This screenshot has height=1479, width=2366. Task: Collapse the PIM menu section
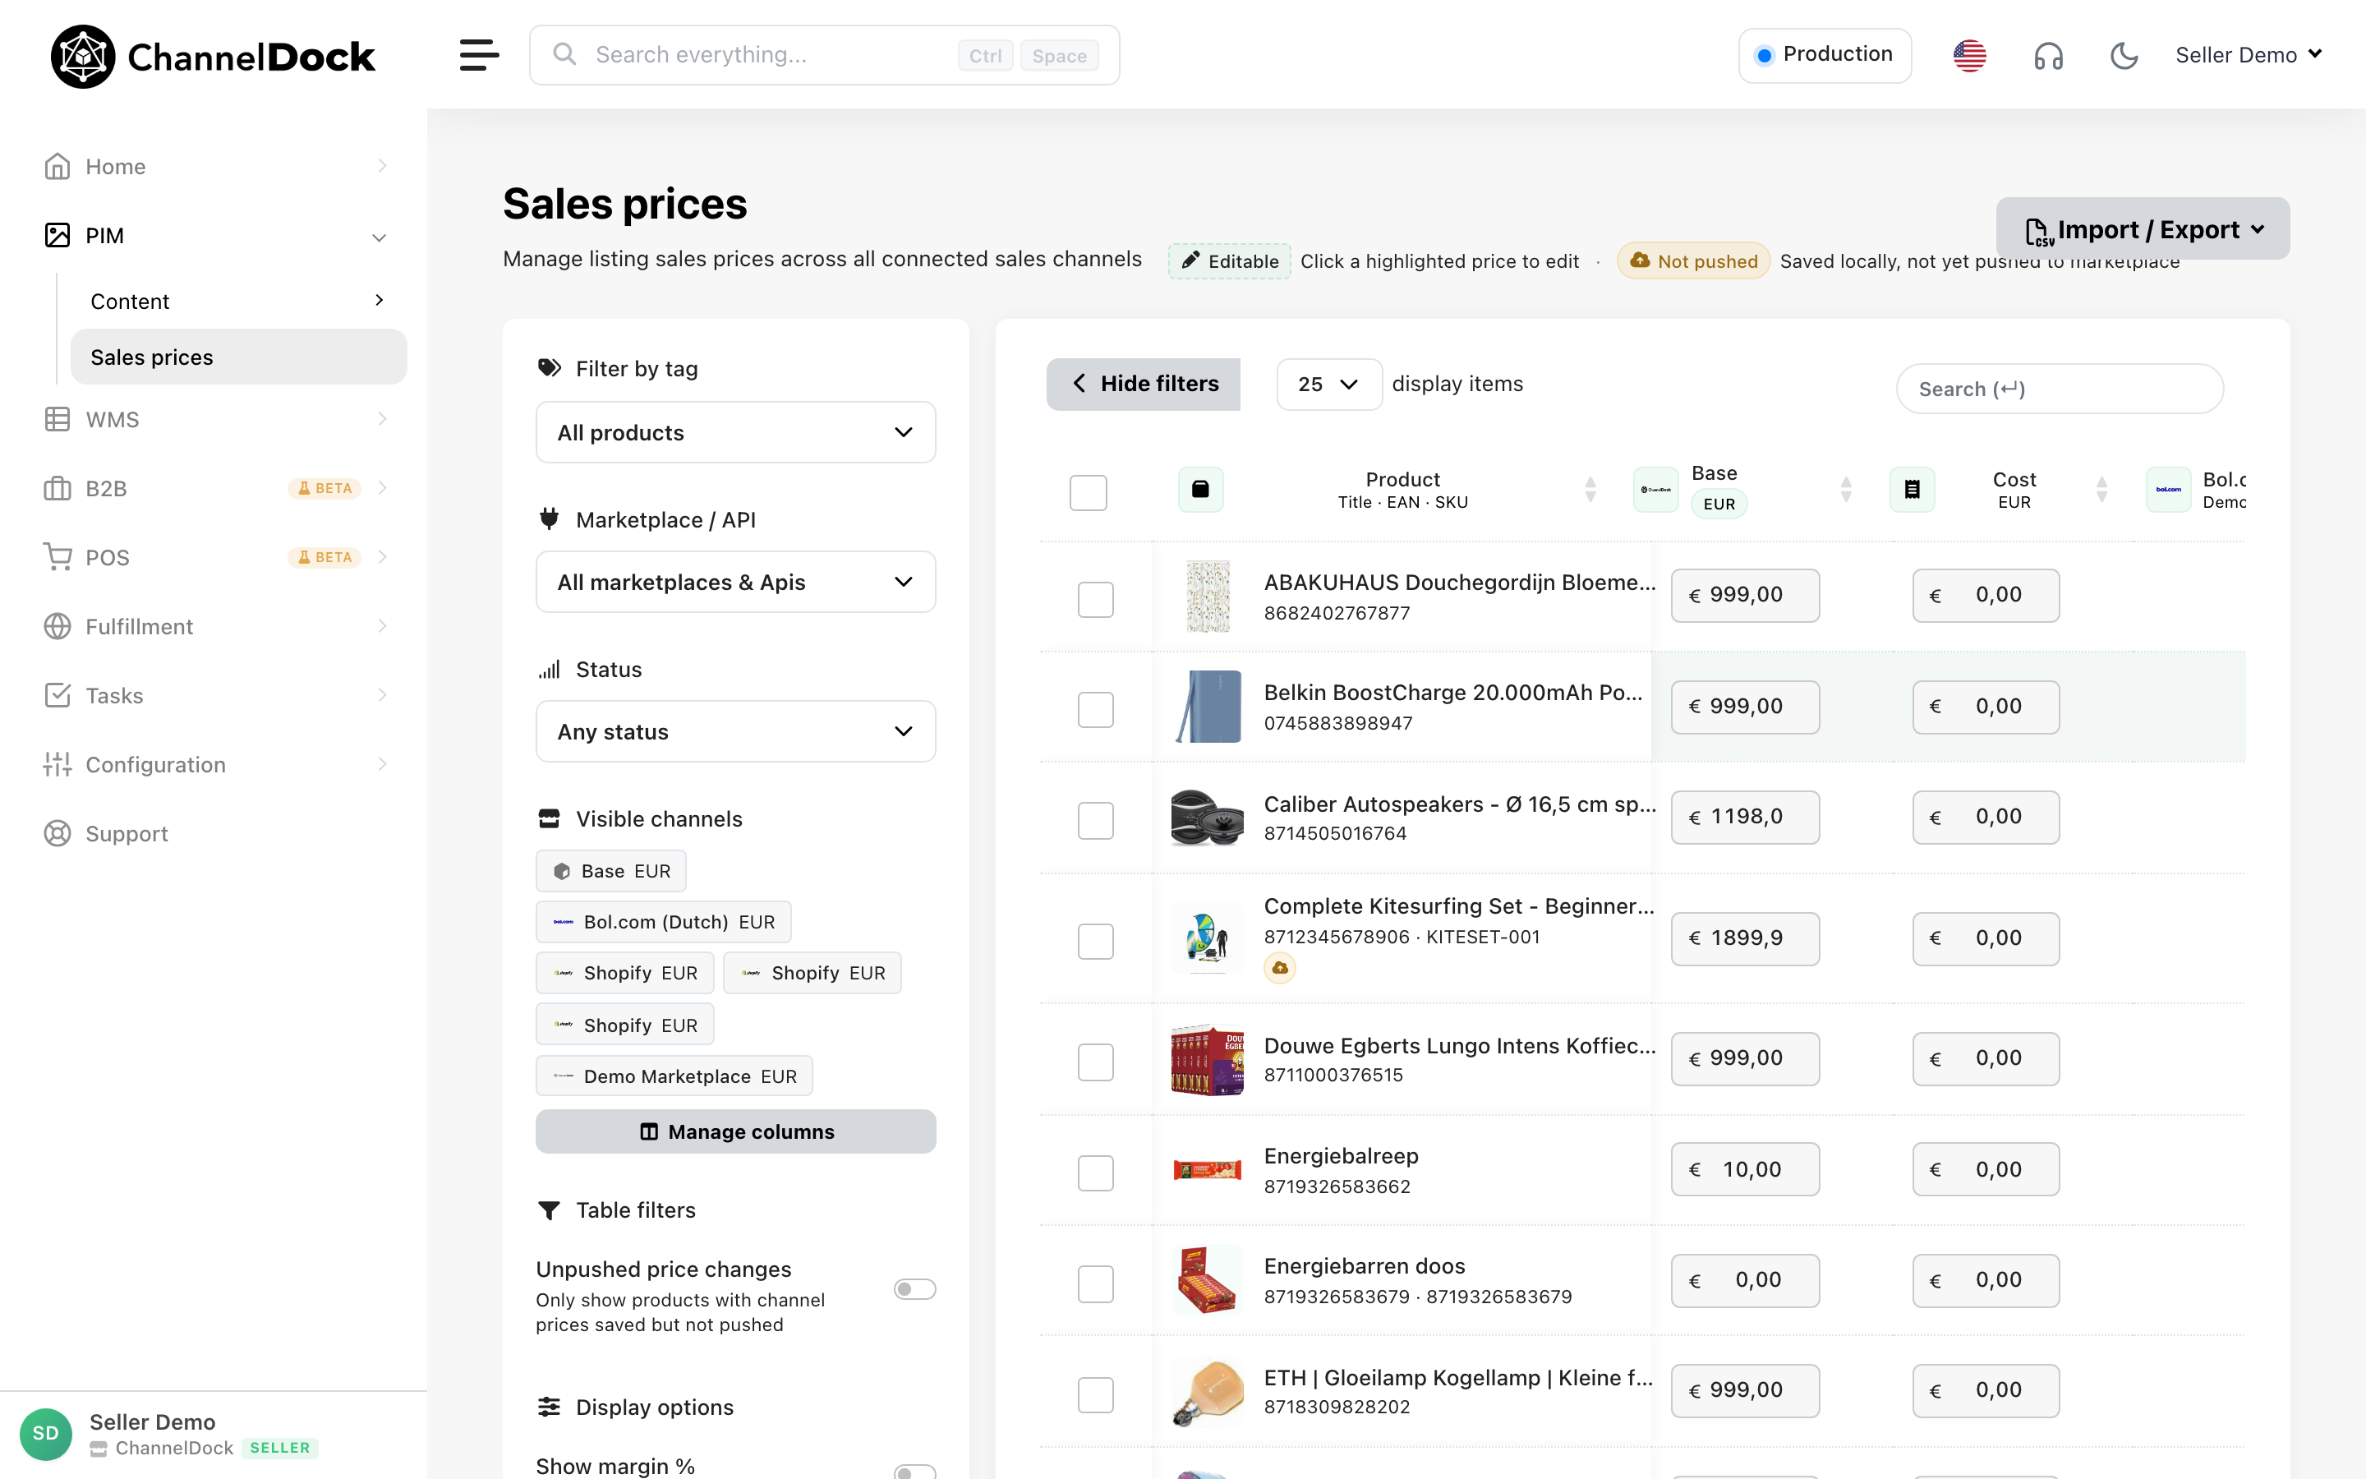tap(215, 236)
